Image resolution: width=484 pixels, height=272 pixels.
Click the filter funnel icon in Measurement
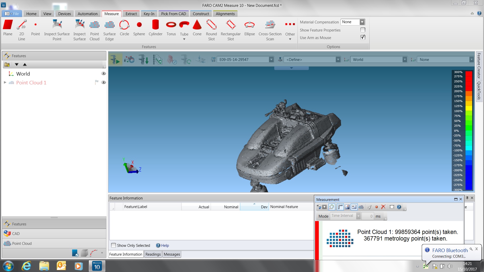319,207
